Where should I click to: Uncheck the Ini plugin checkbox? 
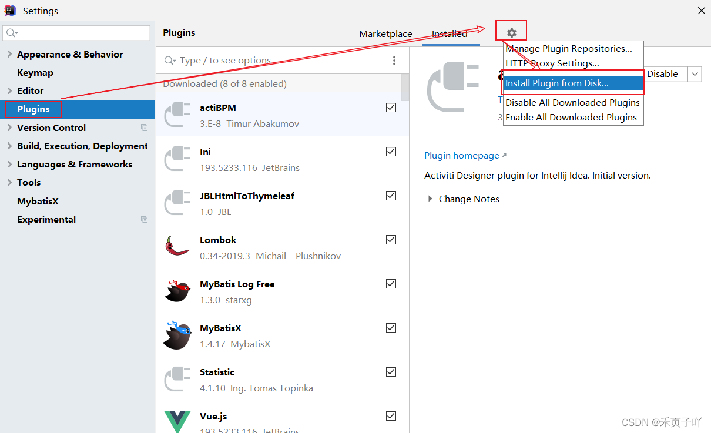(391, 152)
